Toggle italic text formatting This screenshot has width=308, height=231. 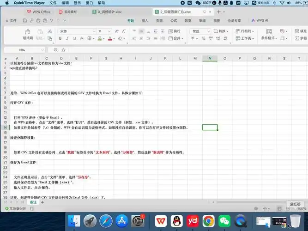pos(67,39)
